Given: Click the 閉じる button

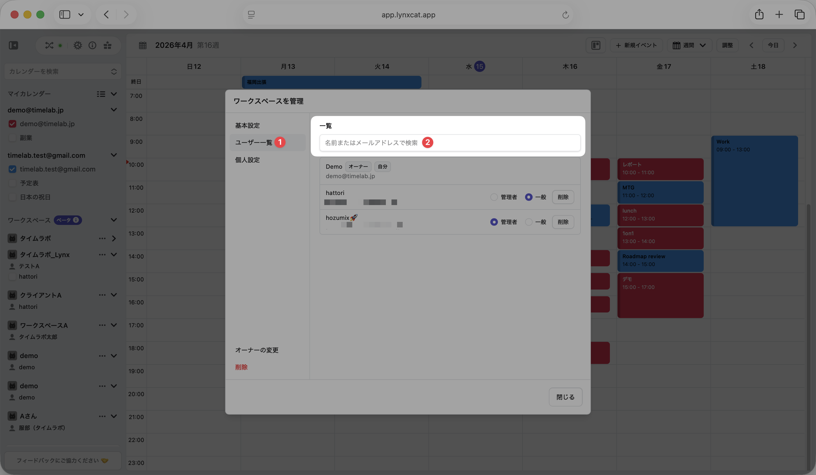Looking at the screenshot, I should click(x=565, y=397).
